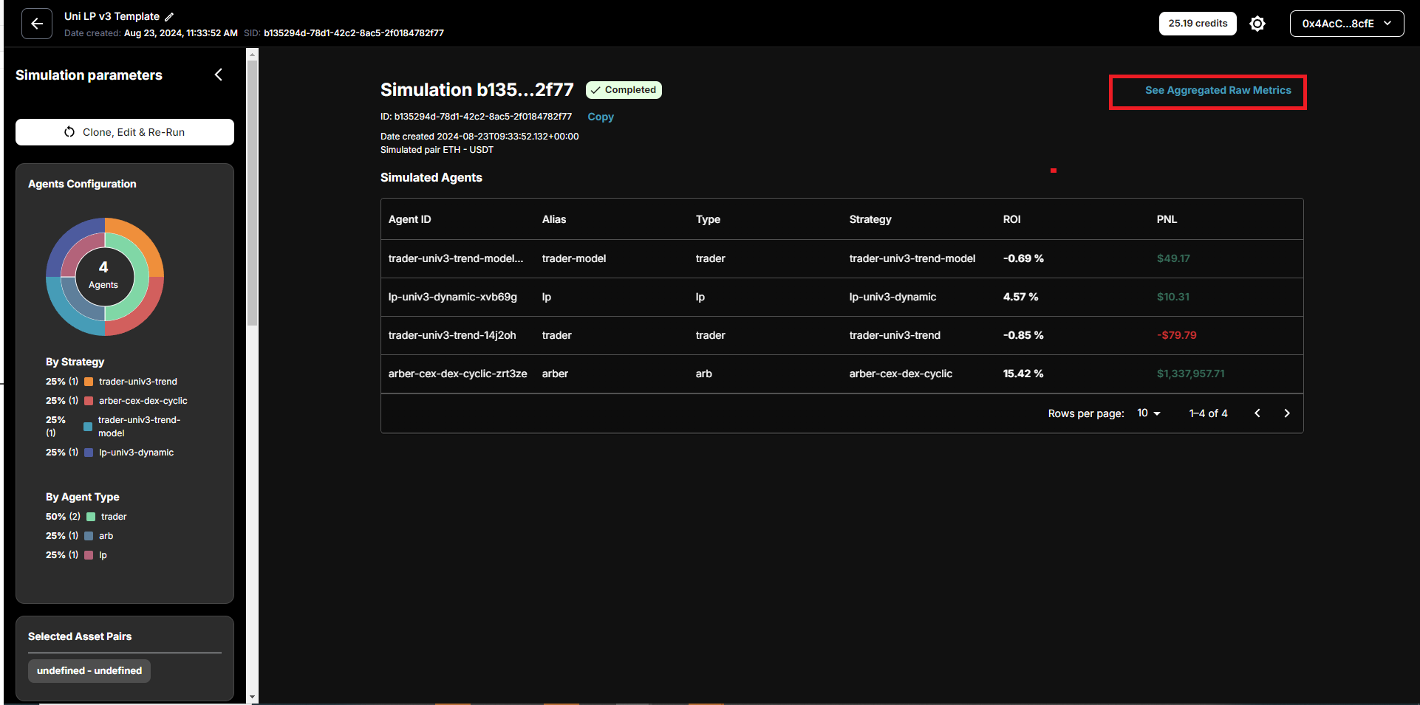Go back using the arrow button
The width and height of the screenshot is (1420, 705).
[x=37, y=24]
